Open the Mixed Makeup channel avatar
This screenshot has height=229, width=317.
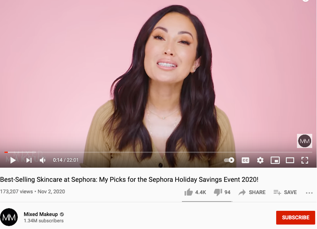coord(9,217)
